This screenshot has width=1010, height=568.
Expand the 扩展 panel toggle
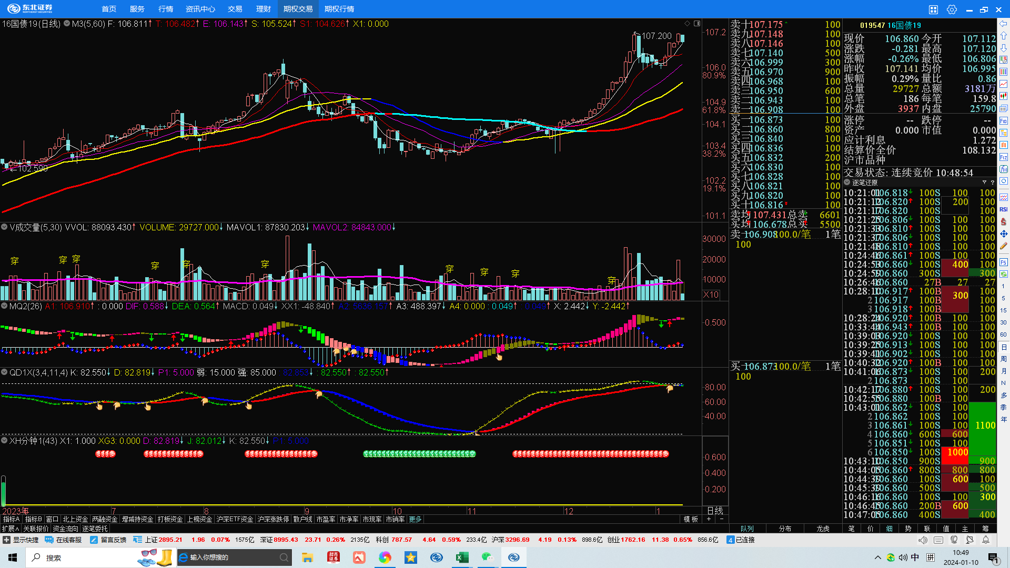pos(11,529)
